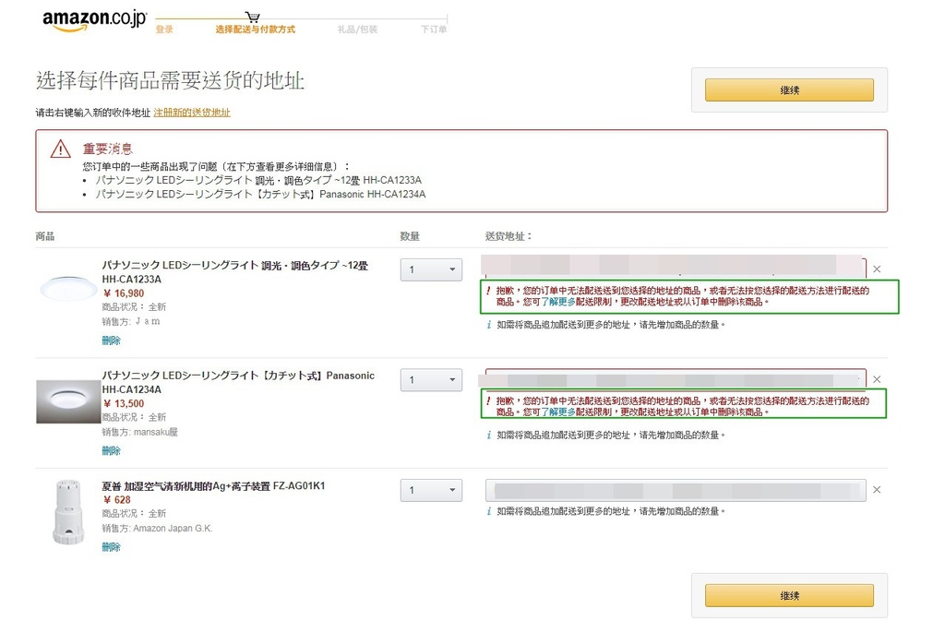Click seller text 销售方: Amazon Japan G.K.
The width and height of the screenshot is (945, 621).
coord(157,528)
